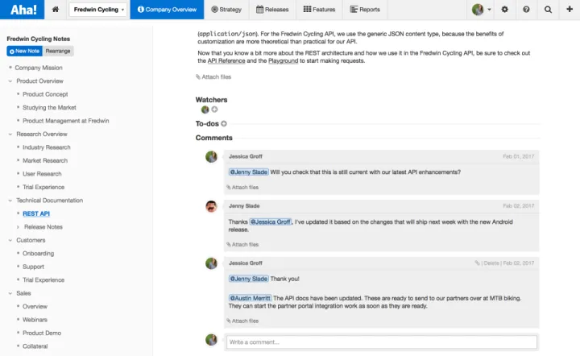Screen dimensions: 580x356
Task: Open the User Research note
Action: (42, 174)
